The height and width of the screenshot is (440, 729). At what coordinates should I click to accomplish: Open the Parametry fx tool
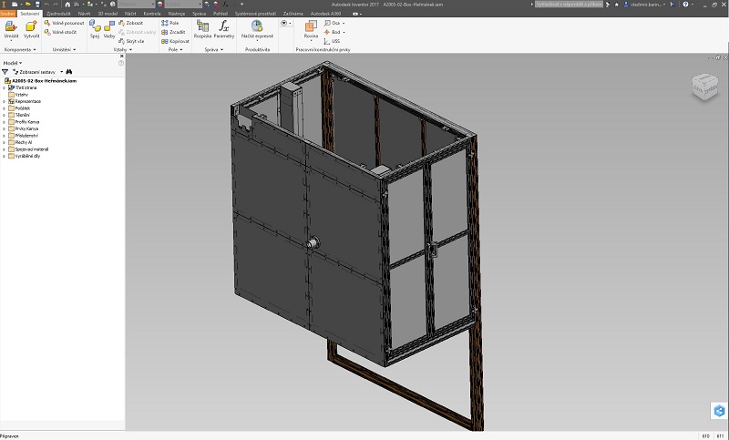tap(224, 28)
